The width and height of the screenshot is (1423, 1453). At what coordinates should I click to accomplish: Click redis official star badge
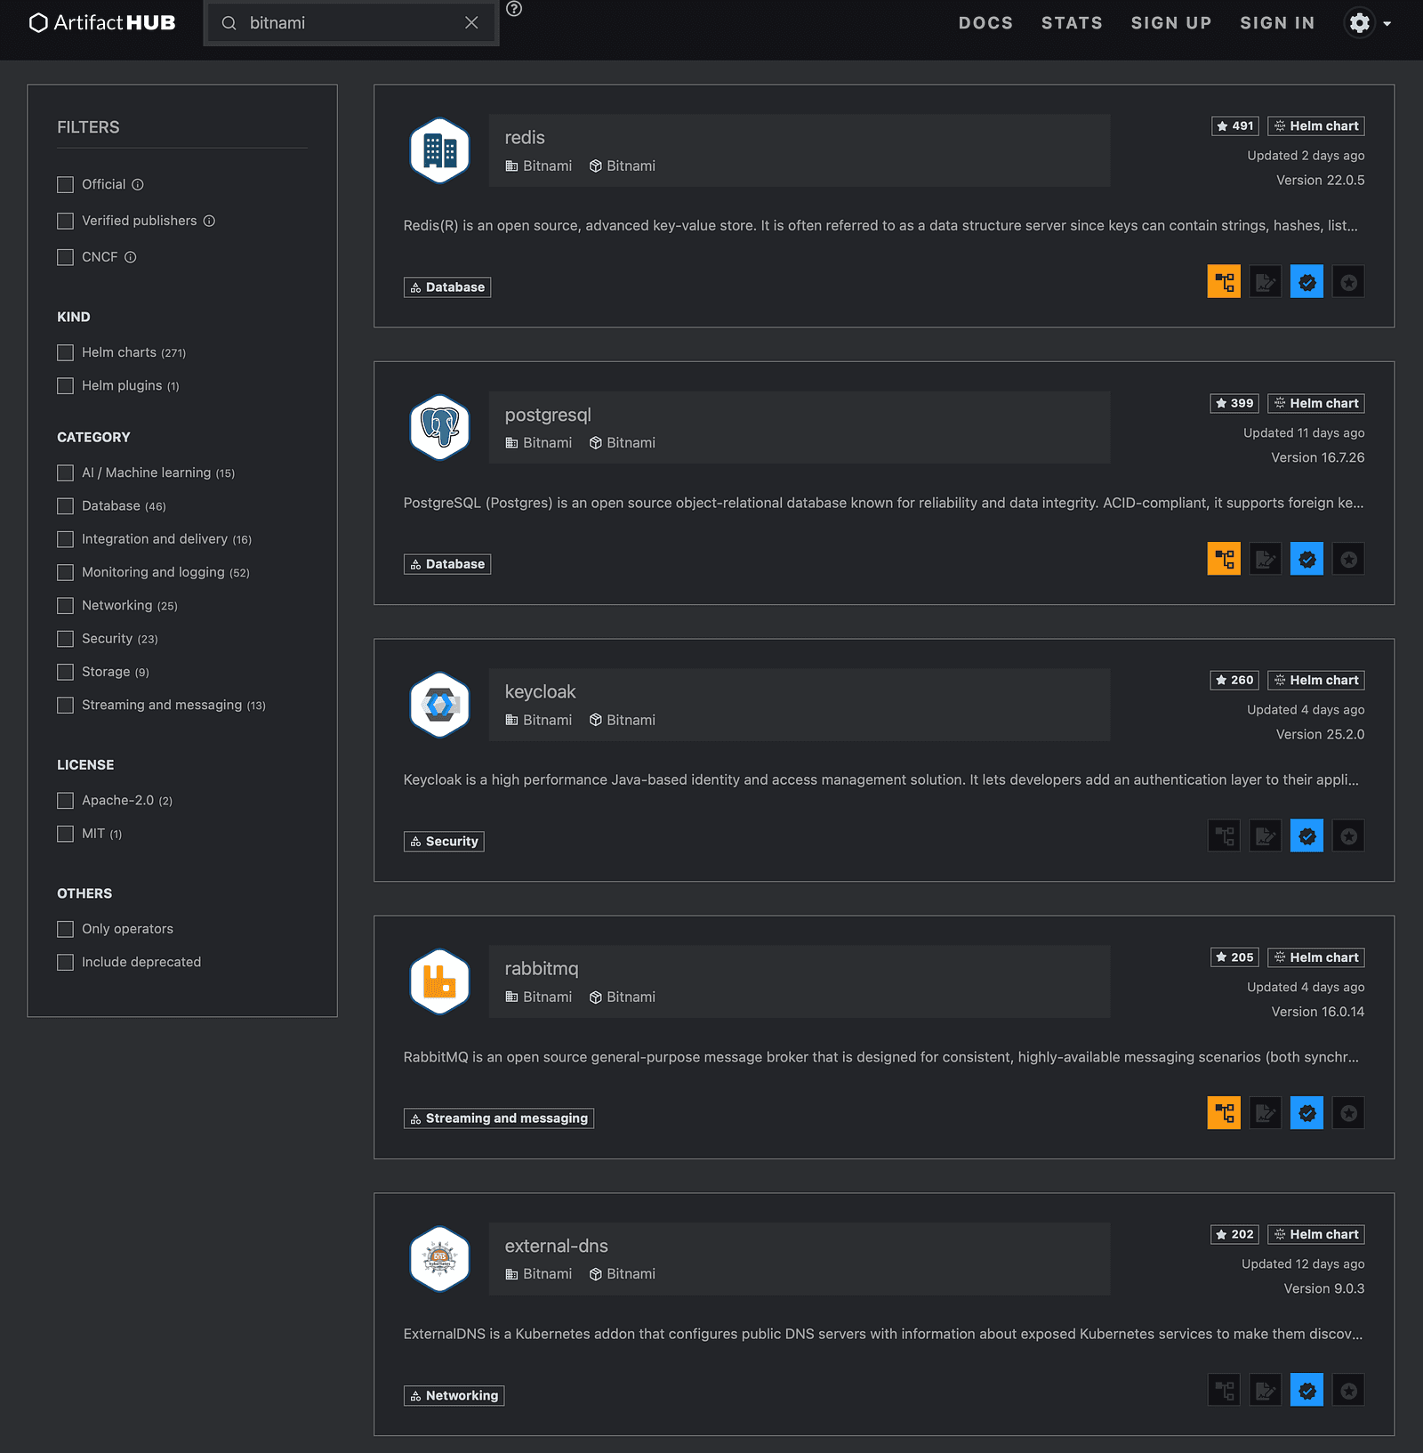point(1348,282)
